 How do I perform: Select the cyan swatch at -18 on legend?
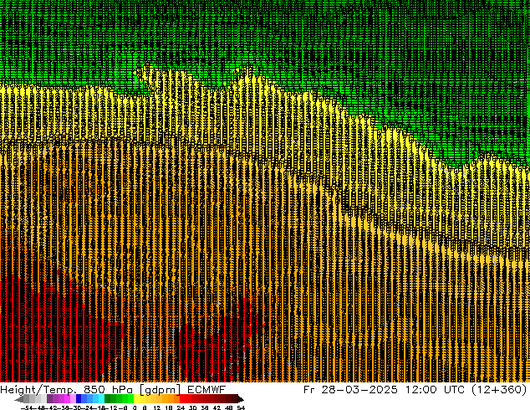[x=102, y=399]
